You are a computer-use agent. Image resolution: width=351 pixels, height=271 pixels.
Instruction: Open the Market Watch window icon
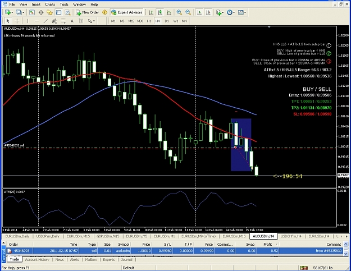pyautogui.click(x=32, y=12)
